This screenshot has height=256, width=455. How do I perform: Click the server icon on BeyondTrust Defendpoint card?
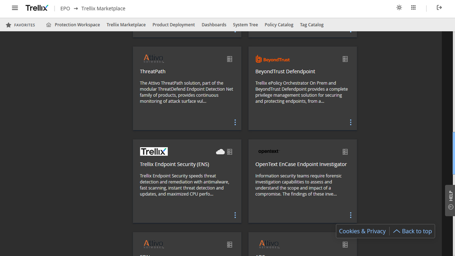point(345,59)
